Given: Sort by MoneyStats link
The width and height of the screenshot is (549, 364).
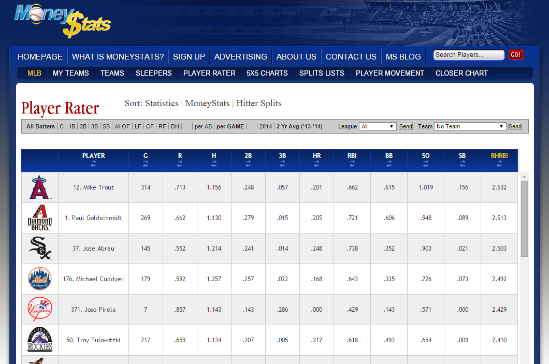Looking at the screenshot, I should pyautogui.click(x=207, y=103).
